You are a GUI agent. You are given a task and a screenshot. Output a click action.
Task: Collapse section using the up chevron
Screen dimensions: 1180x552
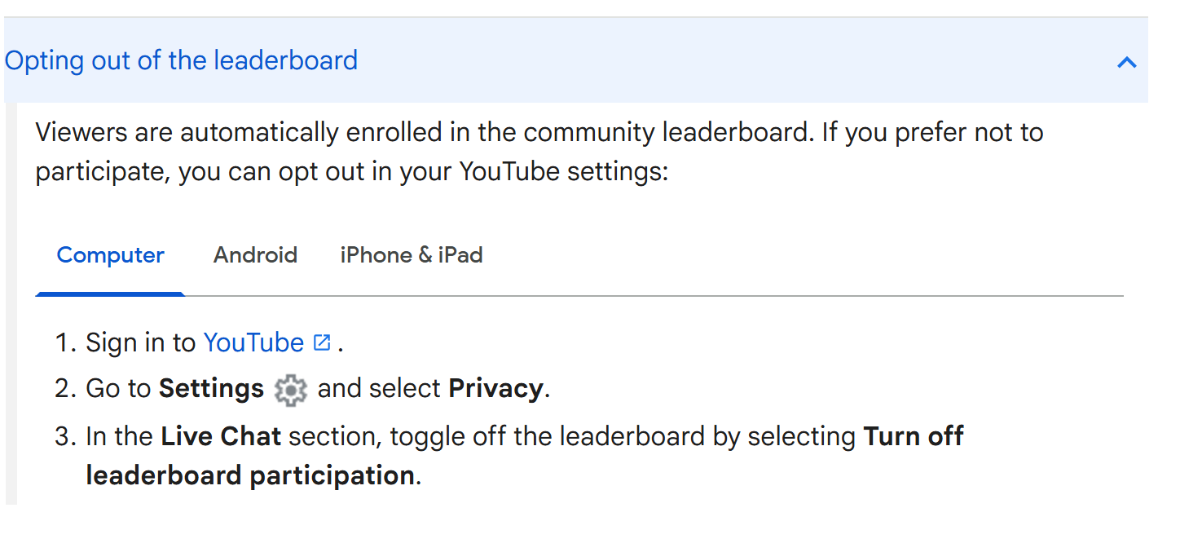[1127, 62]
